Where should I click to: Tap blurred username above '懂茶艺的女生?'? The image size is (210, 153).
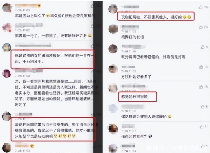[x=128, y=126]
